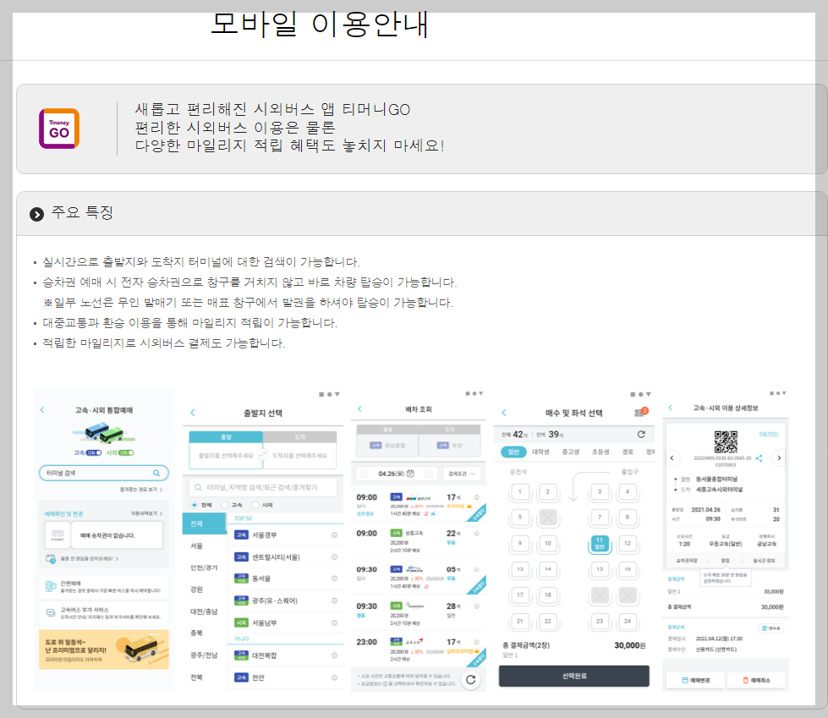Viewport: 828px width, 718px height.
Task: Open info icon for 동서울 terminal
Action: (x=334, y=578)
